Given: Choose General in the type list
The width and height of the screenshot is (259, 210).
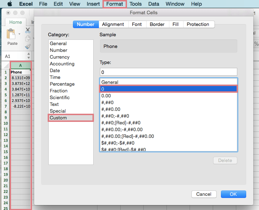Looking at the screenshot, I should 169,82.
